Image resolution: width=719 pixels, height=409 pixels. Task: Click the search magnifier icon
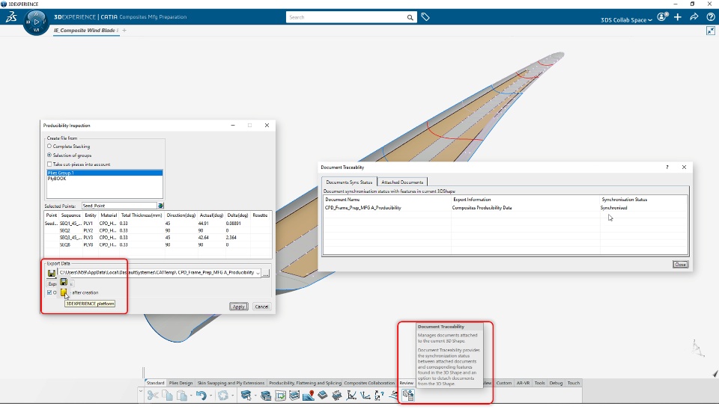410,17
